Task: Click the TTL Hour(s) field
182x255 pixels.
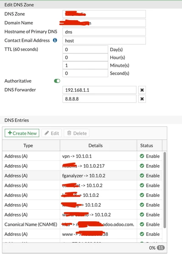Action: (x=85, y=58)
